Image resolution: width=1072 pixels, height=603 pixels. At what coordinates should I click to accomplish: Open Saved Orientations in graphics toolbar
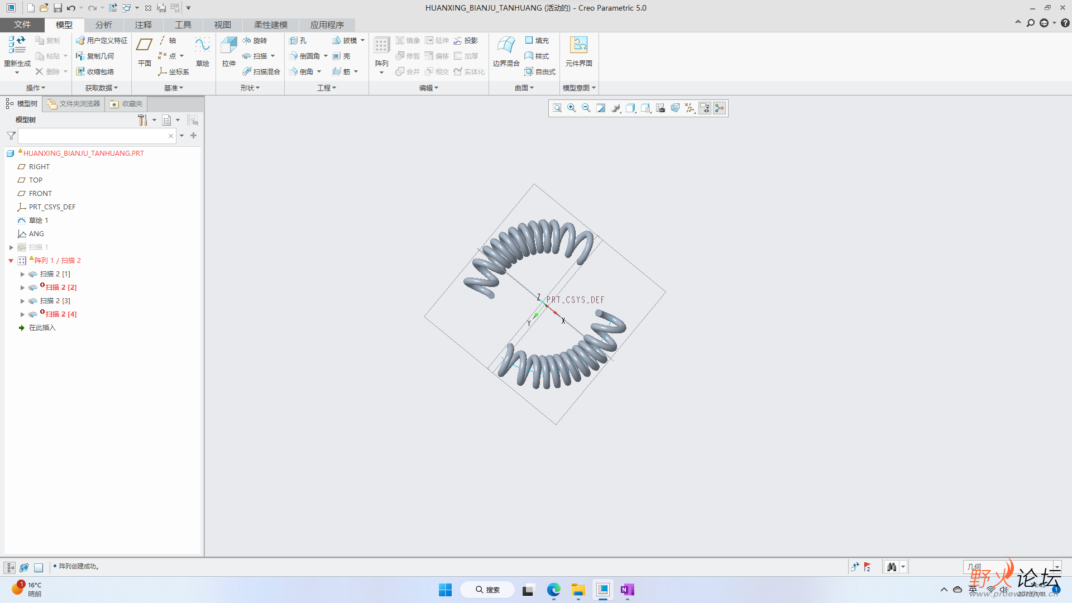point(645,108)
